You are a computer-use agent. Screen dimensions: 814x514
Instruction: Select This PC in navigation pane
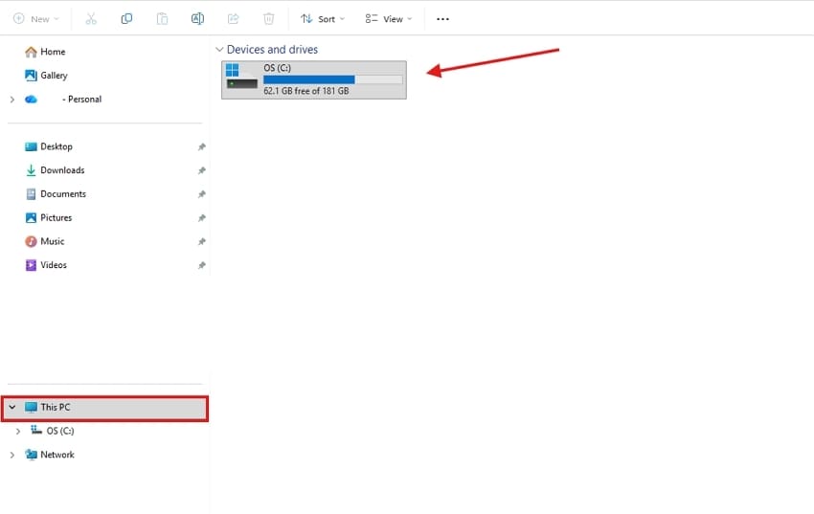tap(105, 408)
